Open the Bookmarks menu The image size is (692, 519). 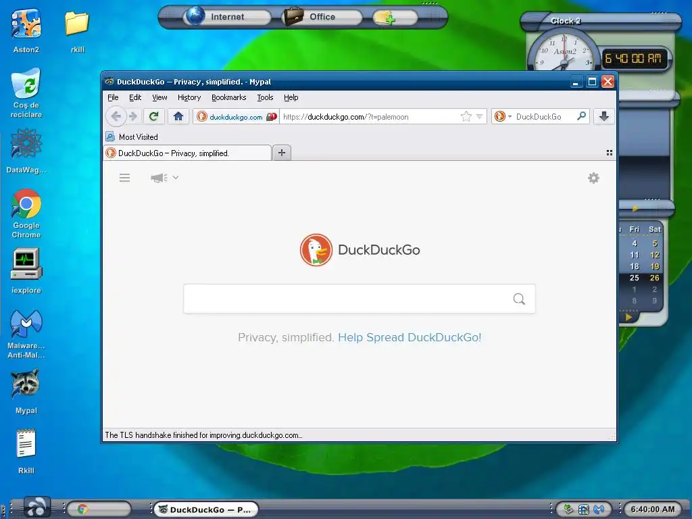point(228,97)
